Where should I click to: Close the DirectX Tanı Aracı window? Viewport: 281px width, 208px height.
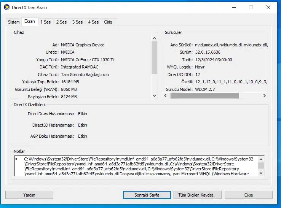pyautogui.click(x=268, y=7)
